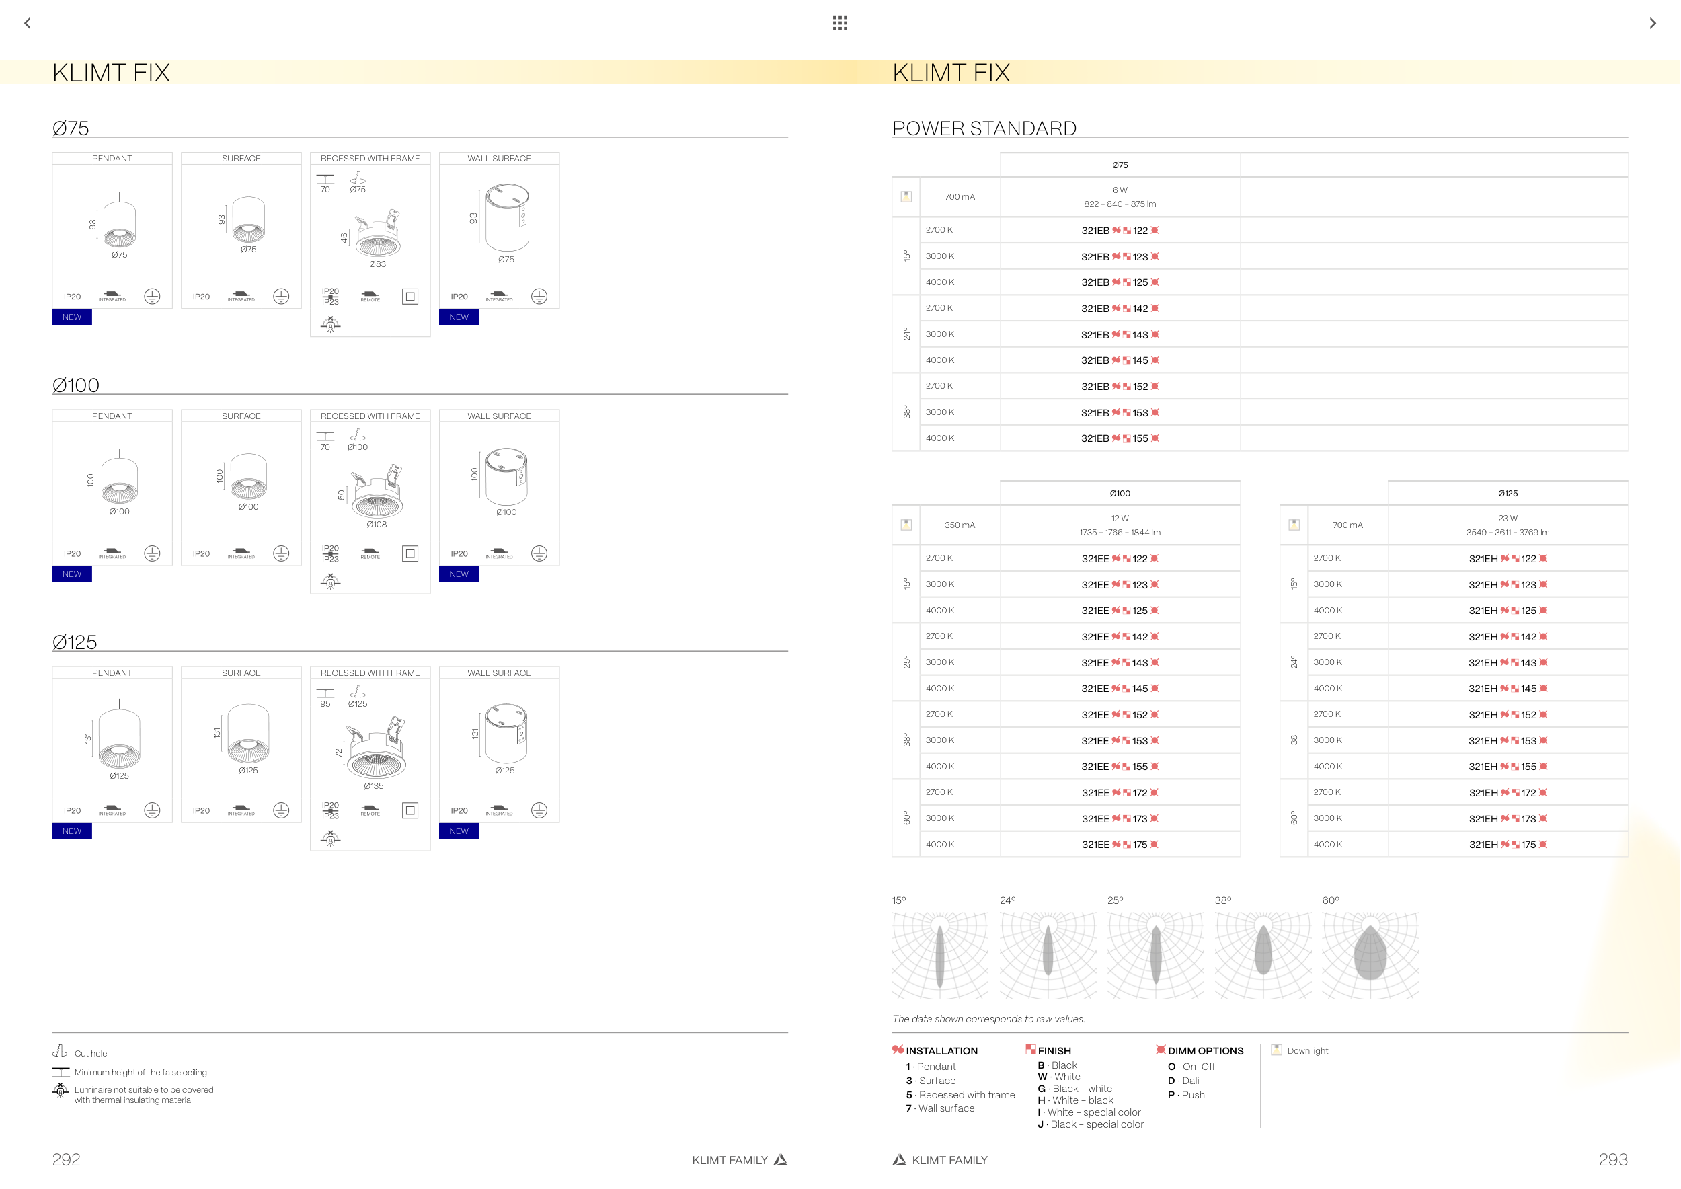This screenshot has width=1681, height=1189.
Task: Click the Down light legend icon
Action: click(x=1276, y=1049)
